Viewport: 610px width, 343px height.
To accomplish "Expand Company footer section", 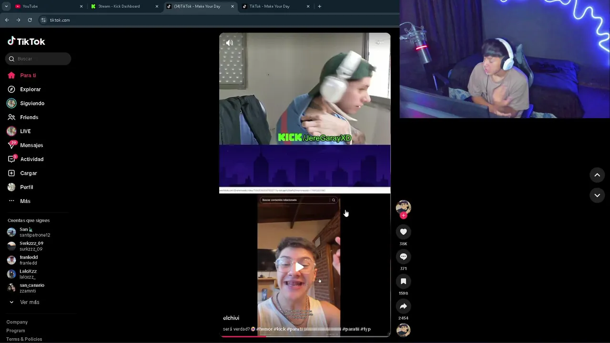I will (17, 322).
